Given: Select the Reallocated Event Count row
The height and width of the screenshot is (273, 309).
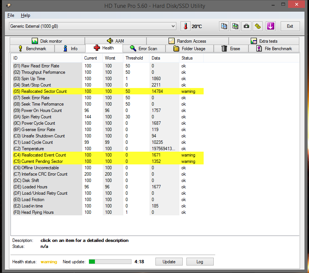Looking at the screenshot, I should (x=108, y=155).
